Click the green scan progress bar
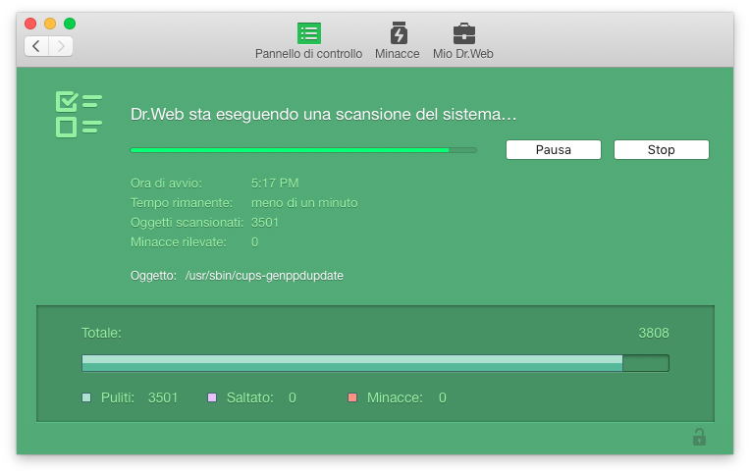Screen dimensions: 750x475 [x=303, y=150]
